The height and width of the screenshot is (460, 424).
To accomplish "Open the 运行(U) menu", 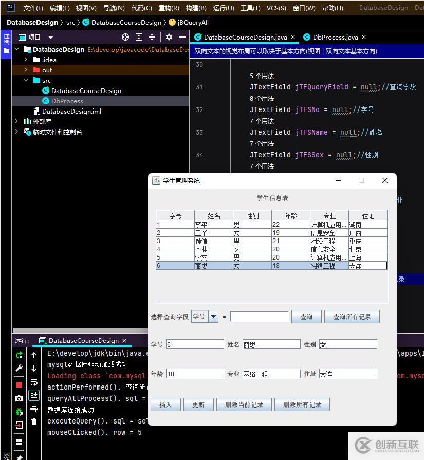I will point(223,8).
